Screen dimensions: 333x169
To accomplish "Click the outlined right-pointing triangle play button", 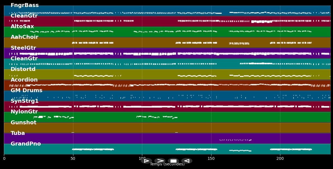I will click(x=146, y=161).
